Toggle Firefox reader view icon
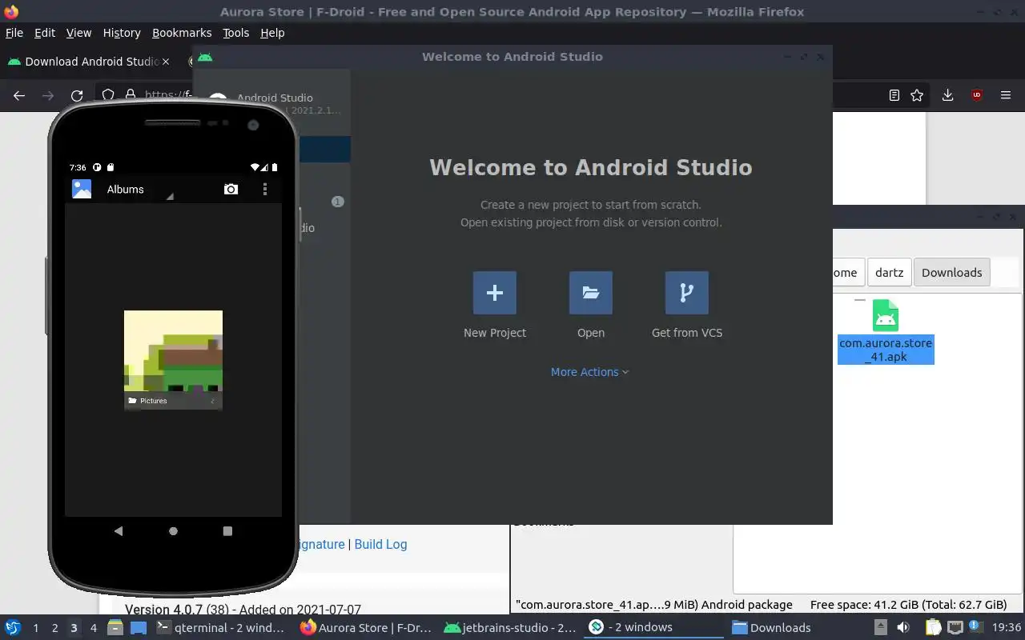 [894, 95]
